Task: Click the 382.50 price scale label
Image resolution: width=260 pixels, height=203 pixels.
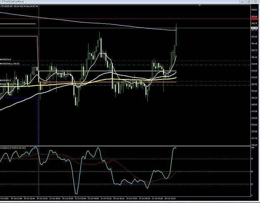Action: click(254, 84)
